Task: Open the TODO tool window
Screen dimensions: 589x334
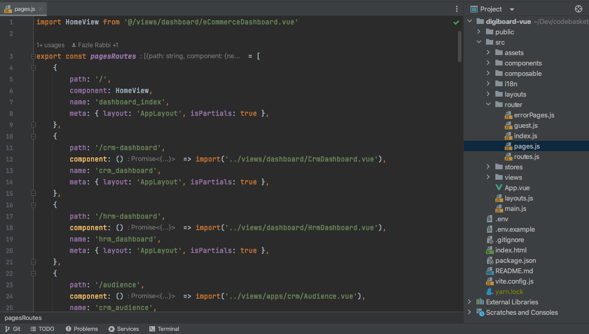Action: tap(42, 329)
